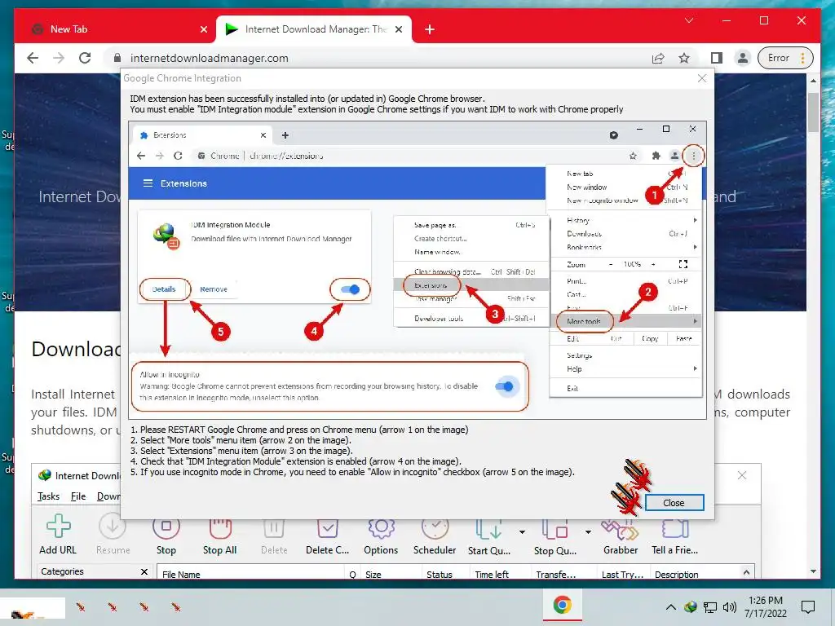
Task: Click the Error update button in Chrome toolbar
Action: (785, 58)
